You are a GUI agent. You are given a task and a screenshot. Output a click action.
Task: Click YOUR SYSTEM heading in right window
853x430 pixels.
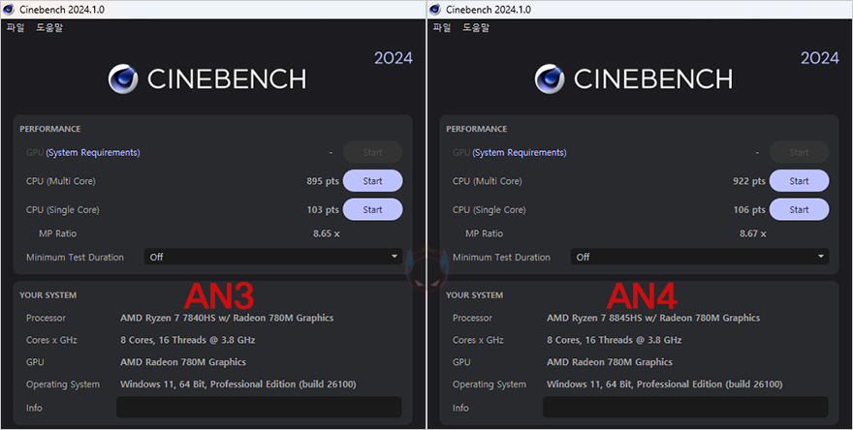coord(474,295)
